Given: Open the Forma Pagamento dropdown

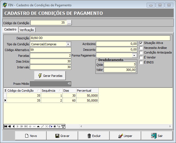Looking at the screenshot, I should coord(134,55).
